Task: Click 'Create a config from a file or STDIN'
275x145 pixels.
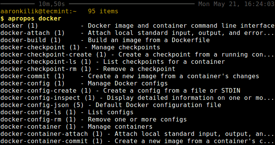Action: click(172, 91)
